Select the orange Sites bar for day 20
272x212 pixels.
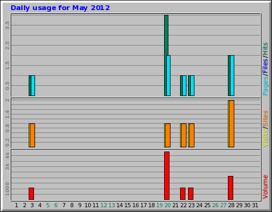click(168, 135)
